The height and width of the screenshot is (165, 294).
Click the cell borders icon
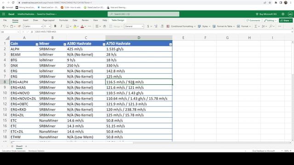point(68,27)
